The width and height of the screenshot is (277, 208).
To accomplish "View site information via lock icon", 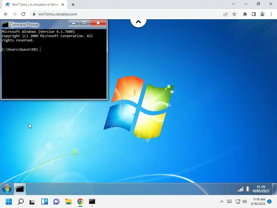I will [34, 14].
